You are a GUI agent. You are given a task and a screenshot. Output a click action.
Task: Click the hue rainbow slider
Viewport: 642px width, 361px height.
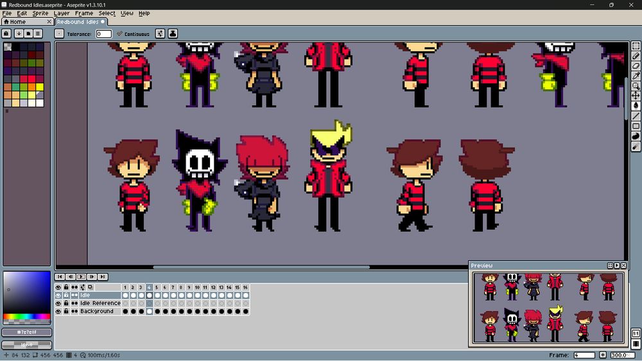coord(26,317)
